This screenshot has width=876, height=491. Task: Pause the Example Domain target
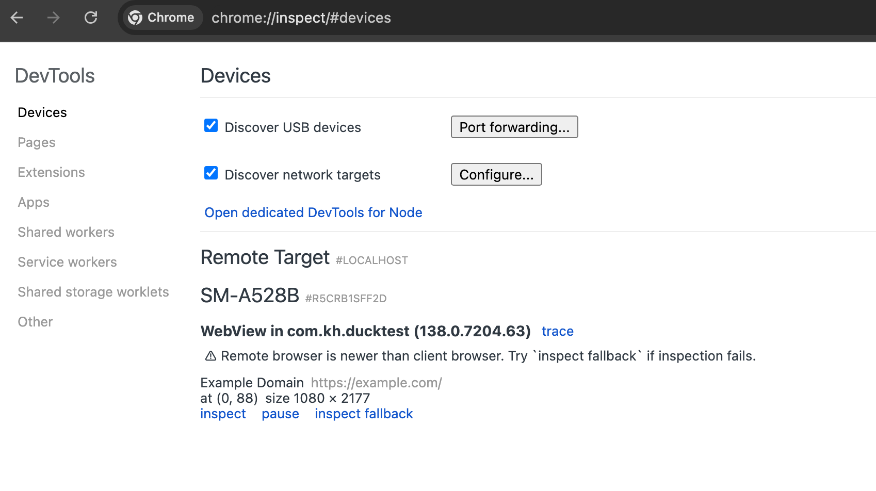pyautogui.click(x=280, y=414)
